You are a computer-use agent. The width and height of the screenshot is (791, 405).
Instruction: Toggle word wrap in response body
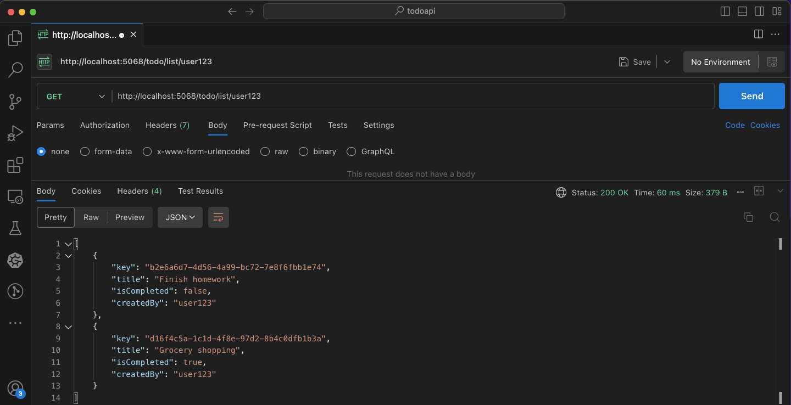click(x=219, y=217)
